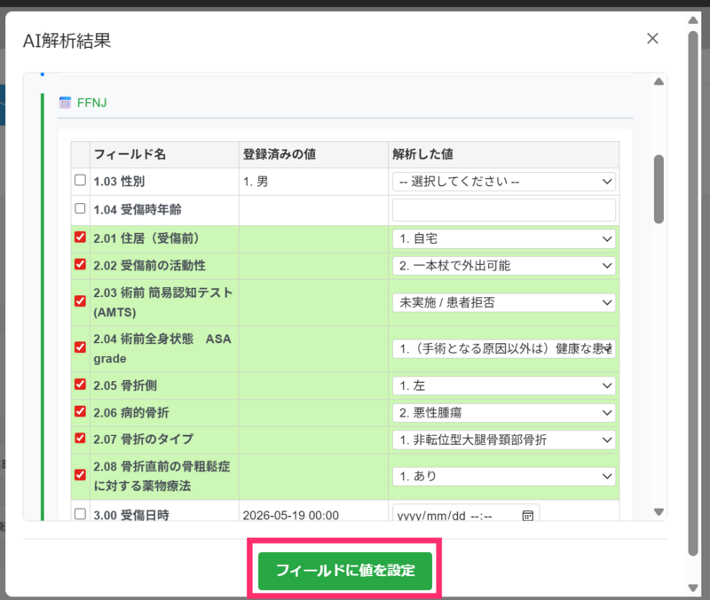Open the dropdown showing 未実施 / 患者拒否
This screenshot has width=710, height=600.
(503, 302)
